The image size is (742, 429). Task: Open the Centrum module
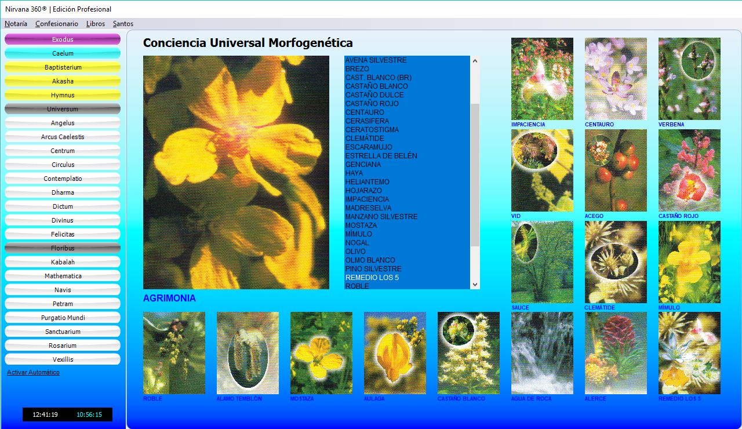[63, 151]
